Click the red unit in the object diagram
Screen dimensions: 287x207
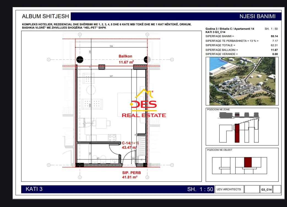248,162
